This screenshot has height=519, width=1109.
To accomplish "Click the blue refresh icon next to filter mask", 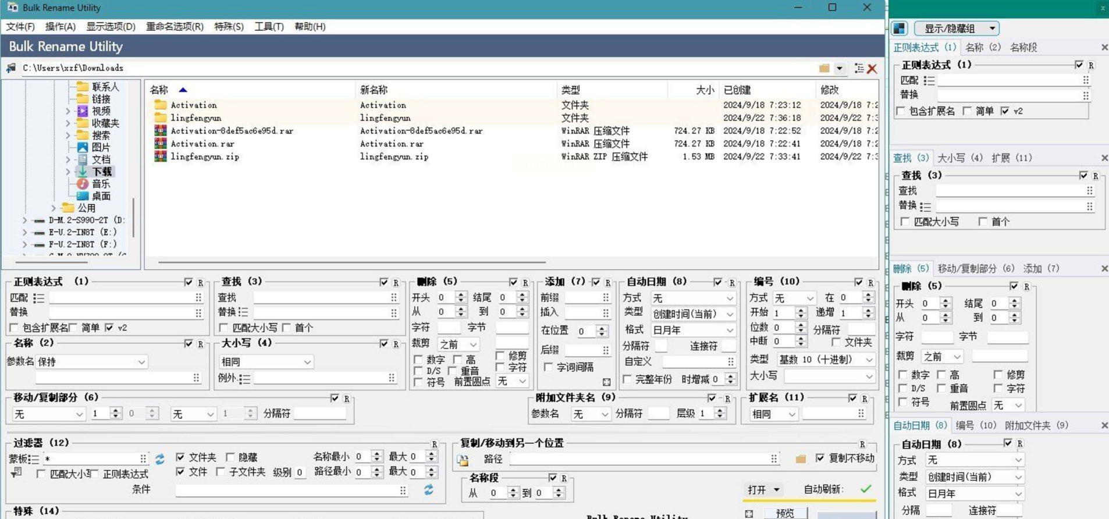I will [160, 459].
